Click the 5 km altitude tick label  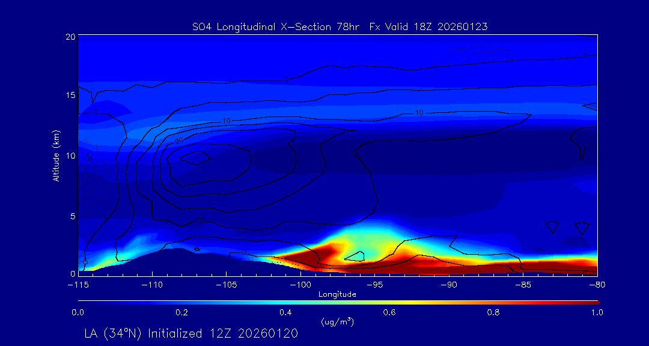click(71, 216)
